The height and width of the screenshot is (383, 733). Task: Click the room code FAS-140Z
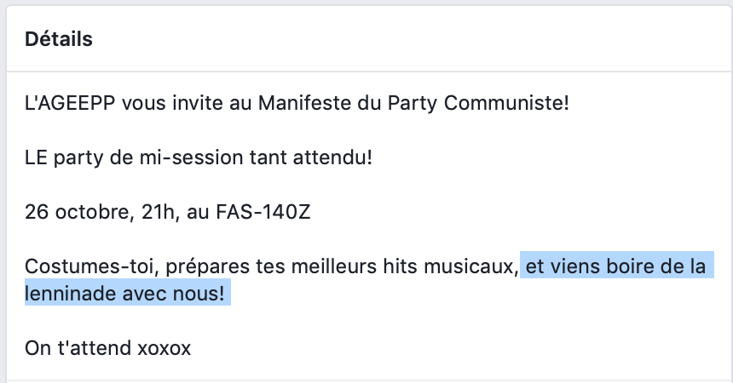pyautogui.click(x=263, y=213)
